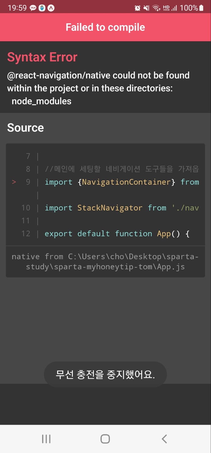Open recent apps from navigation bar
211x453 pixels.
pos(46,439)
